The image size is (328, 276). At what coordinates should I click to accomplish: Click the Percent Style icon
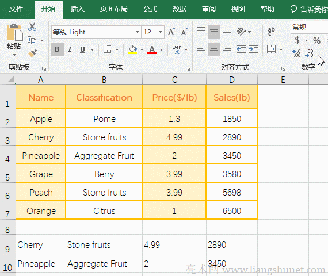pyautogui.click(x=316, y=41)
